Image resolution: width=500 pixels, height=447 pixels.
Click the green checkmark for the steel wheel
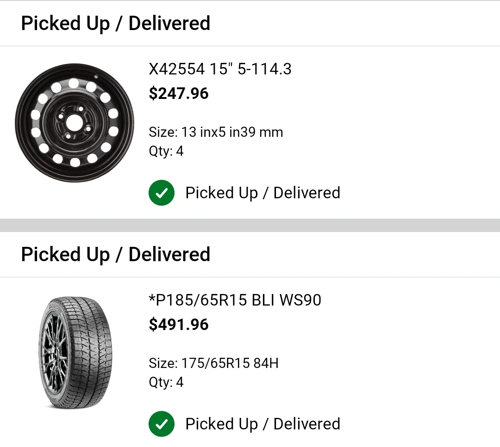pyautogui.click(x=162, y=193)
